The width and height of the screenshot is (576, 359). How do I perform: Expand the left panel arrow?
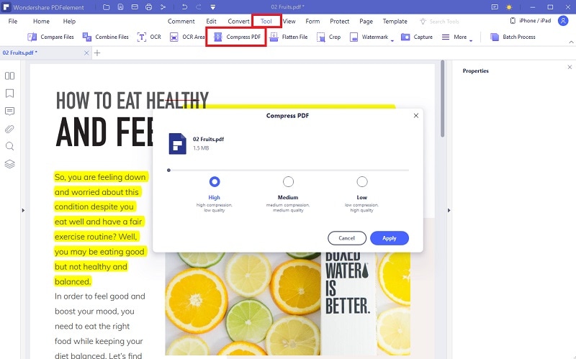pyautogui.click(x=23, y=210)
